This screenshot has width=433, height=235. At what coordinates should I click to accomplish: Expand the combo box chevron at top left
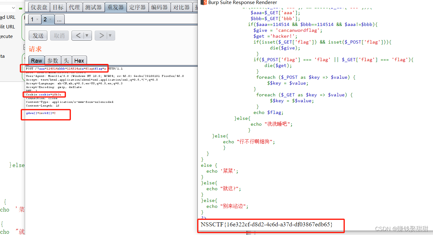tap(13, 7)
